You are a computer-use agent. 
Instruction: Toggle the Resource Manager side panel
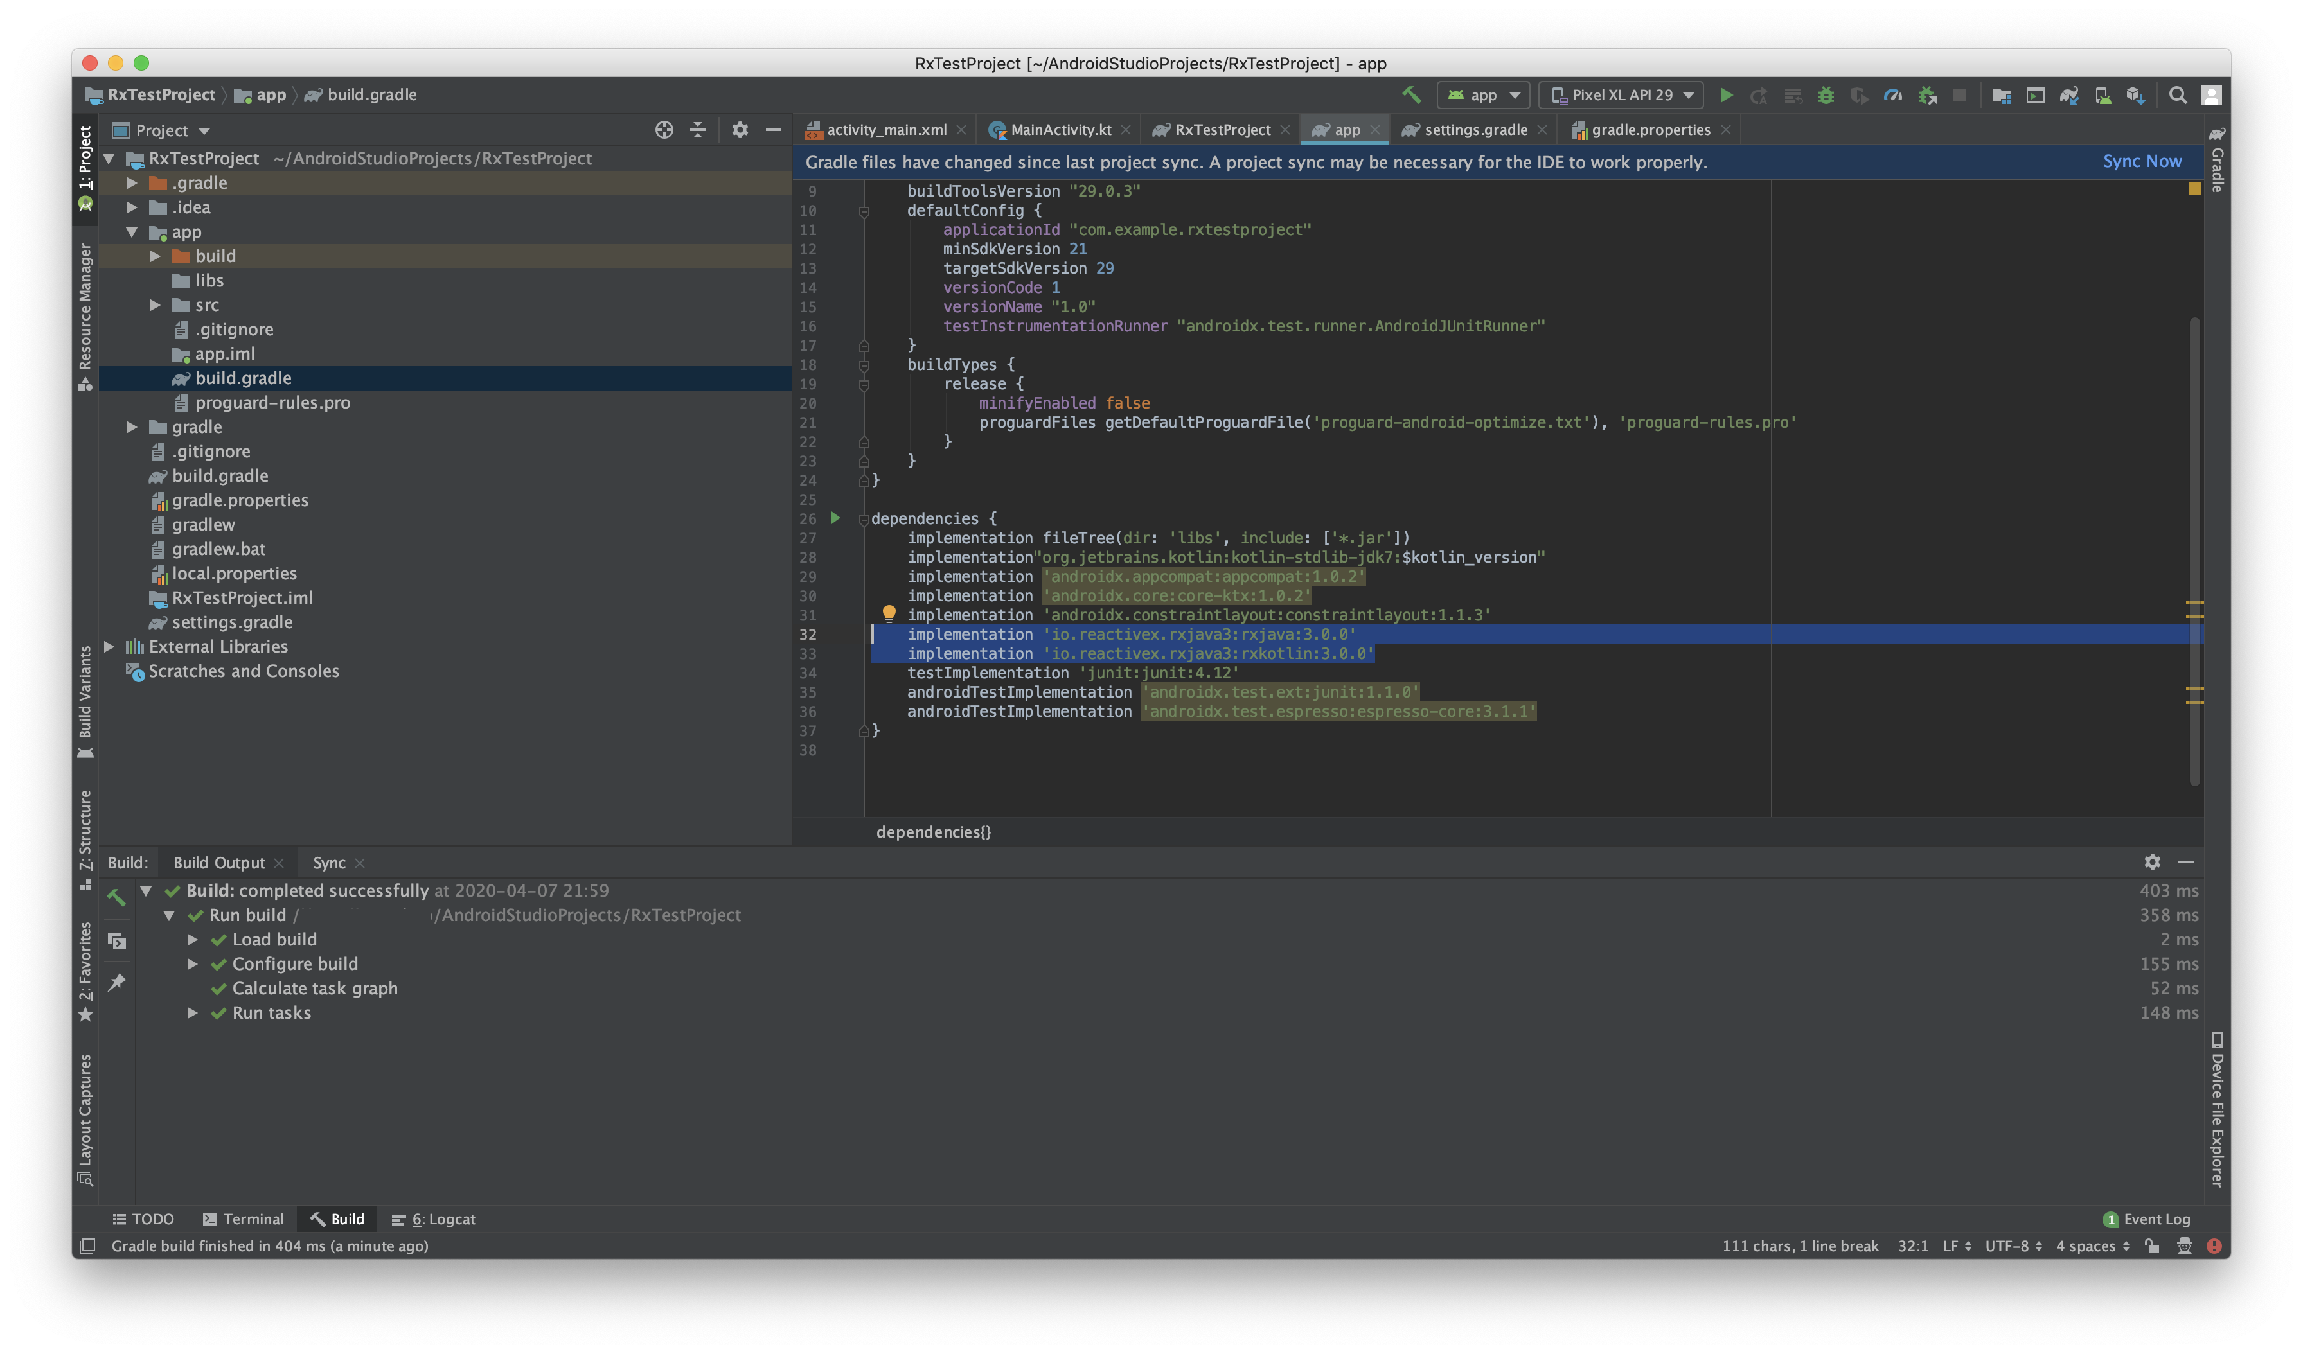click(85, 315)
